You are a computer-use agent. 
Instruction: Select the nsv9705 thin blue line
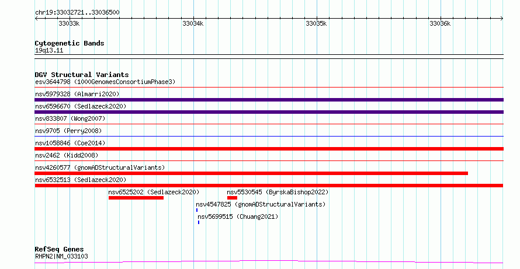269,136
